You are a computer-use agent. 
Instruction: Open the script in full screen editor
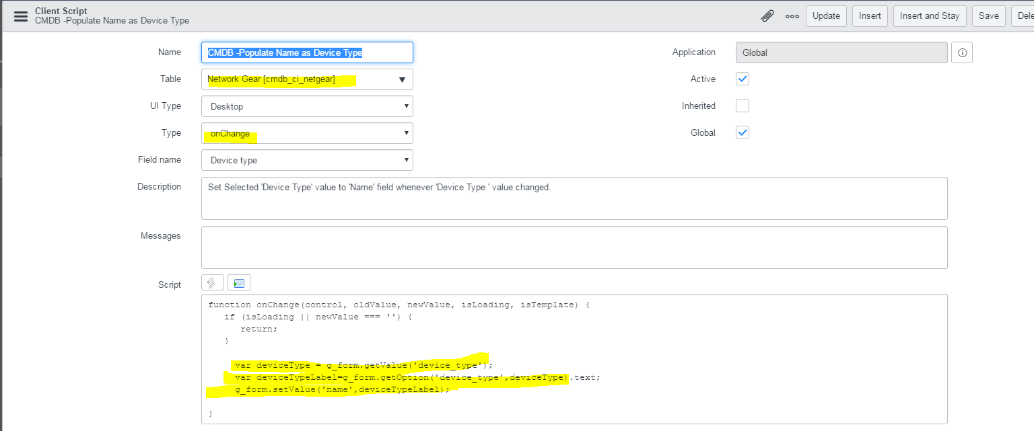pyautogui.click(x=238, y=282)
